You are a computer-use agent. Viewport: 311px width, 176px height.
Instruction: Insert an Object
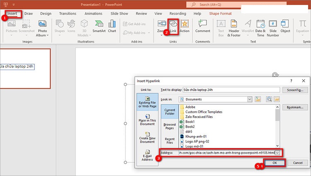(x=285, y=27)
